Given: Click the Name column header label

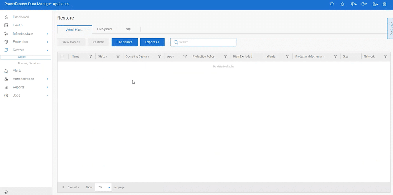Looking at the screenshot, I should 76,56.
